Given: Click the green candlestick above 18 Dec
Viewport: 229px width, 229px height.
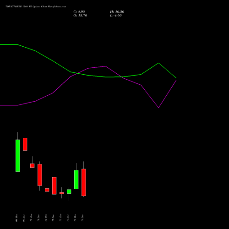Looking at the screenshot, I should click(x=76, y=180).
